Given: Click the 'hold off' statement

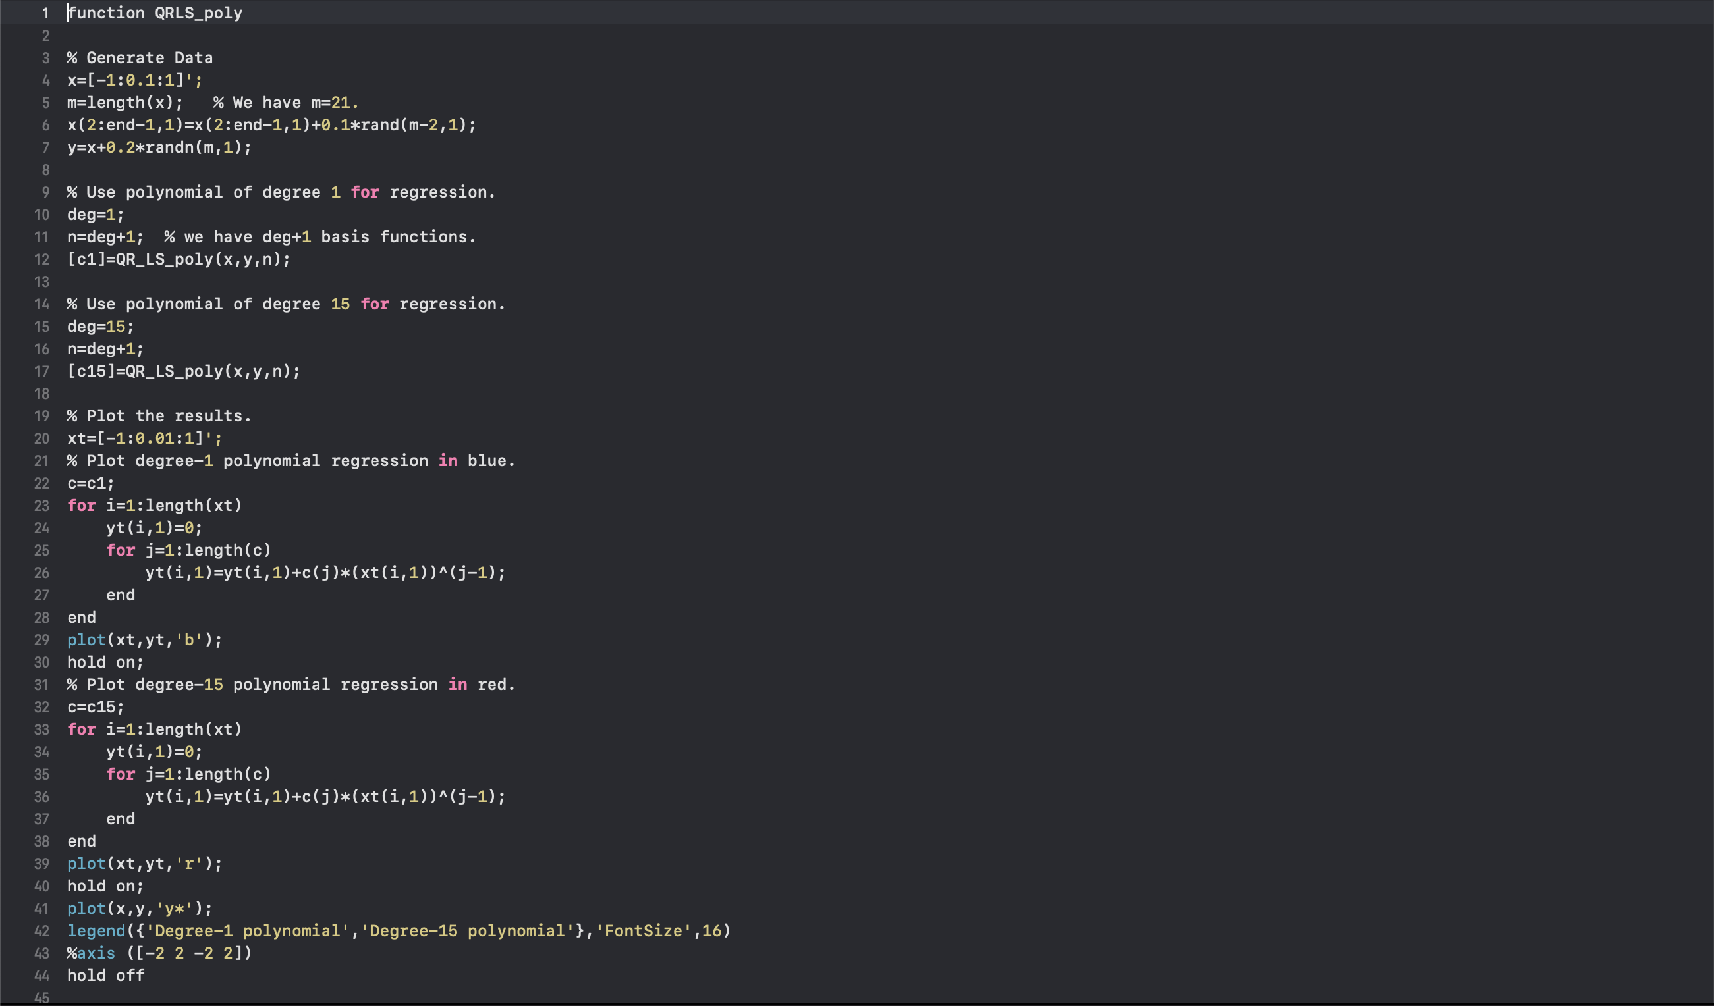Looking at the screenshot, I should click(x=105, y=976).
